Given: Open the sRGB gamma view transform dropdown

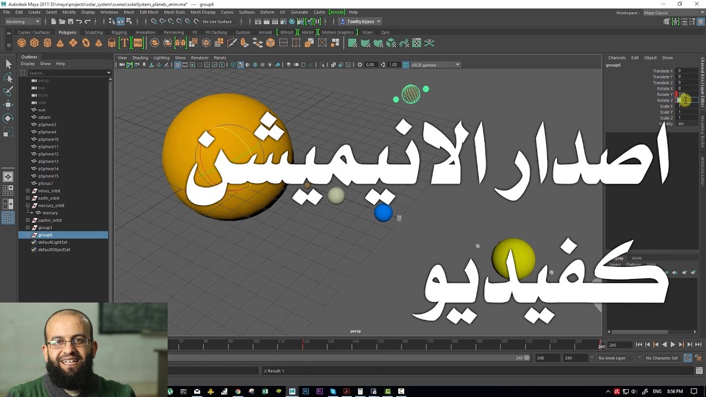Looking at the screenshot, I should (435, 65).
